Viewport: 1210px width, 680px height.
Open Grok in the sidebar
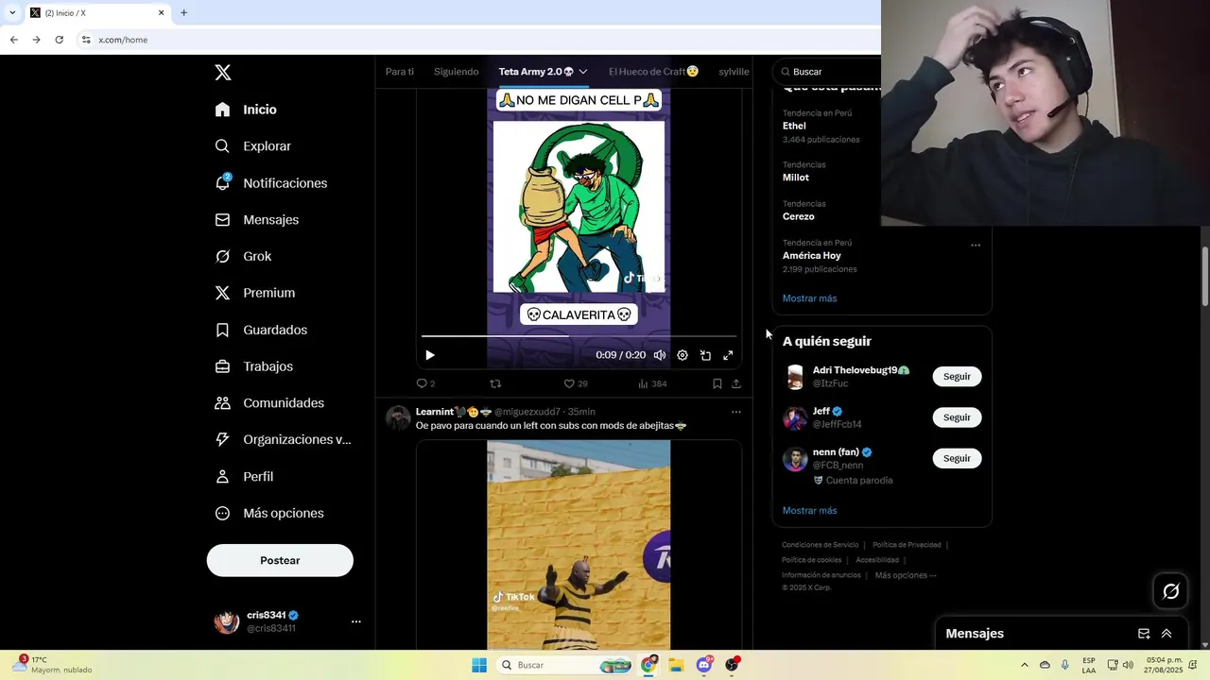[x=243, y=256]
